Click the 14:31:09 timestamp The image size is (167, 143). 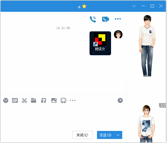(63, 28)
